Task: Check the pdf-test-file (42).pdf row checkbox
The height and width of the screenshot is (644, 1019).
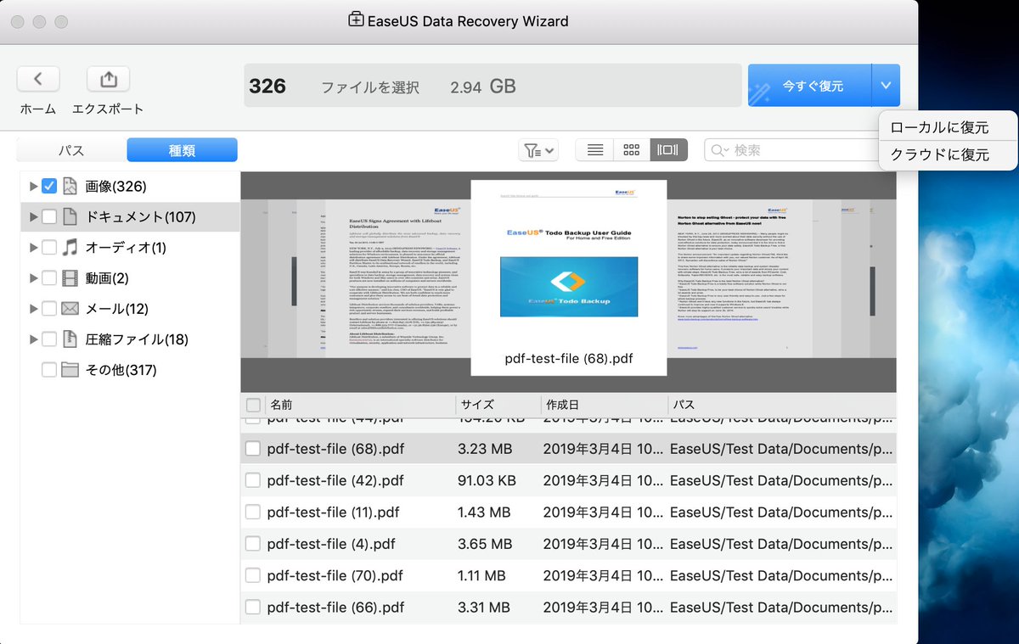Action: click(x=253, y=480)
